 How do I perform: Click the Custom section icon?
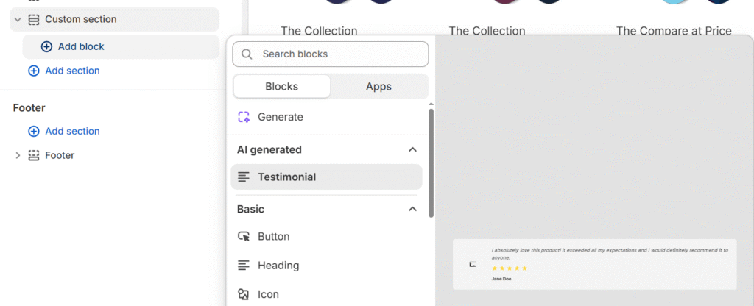point(33,19)
